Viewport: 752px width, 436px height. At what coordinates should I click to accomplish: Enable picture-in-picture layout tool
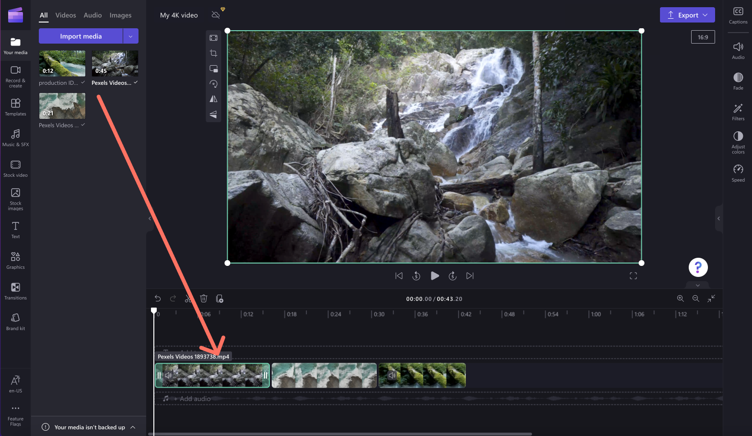(213, 69)
